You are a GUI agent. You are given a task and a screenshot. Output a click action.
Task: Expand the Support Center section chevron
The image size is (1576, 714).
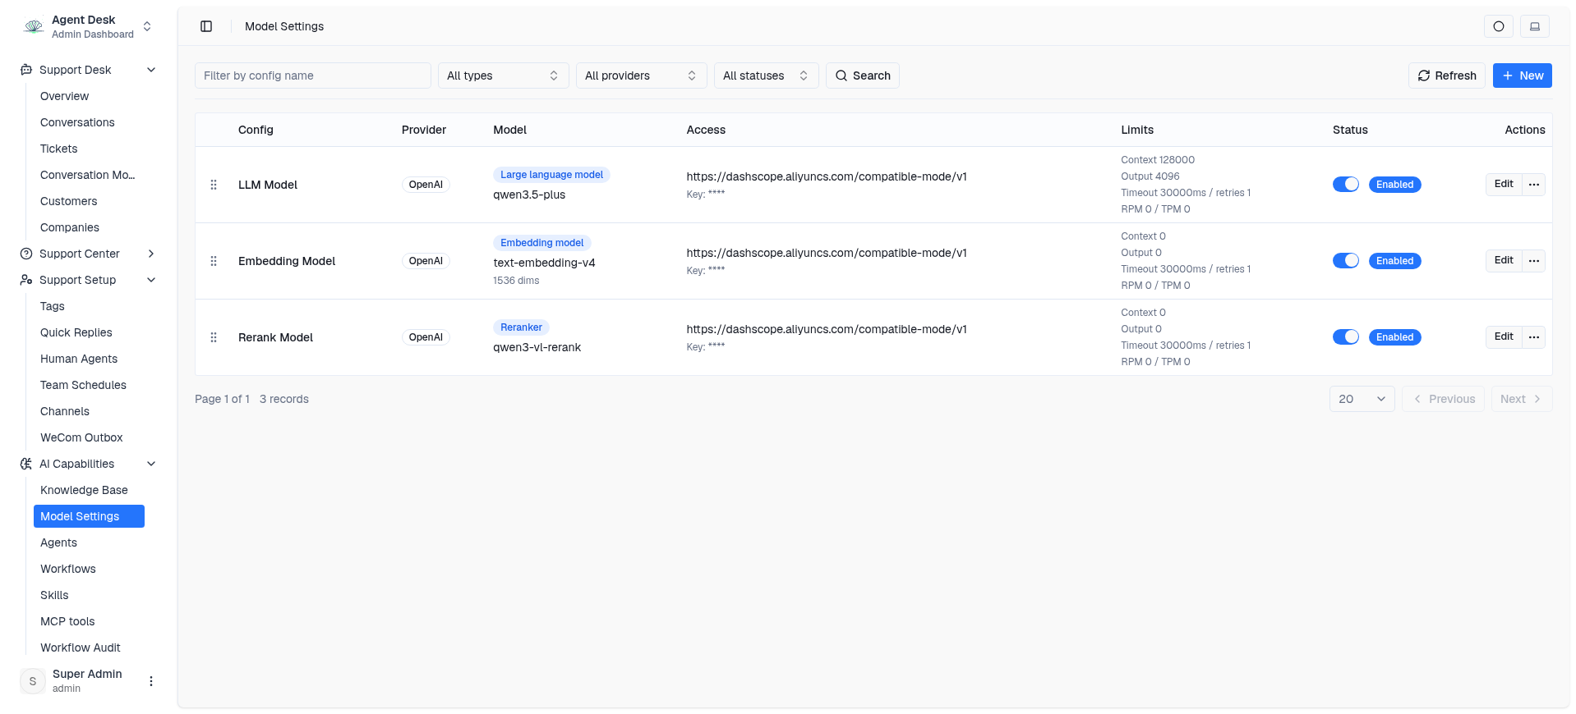click(x=151, y=254)
